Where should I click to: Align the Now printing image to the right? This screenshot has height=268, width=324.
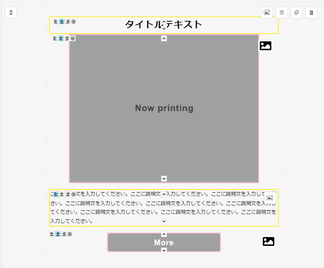(x=67, y=39)
